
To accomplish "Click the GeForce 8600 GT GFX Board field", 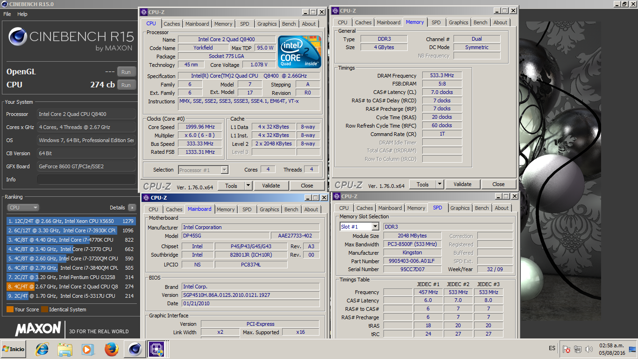I will click(86, 166).
